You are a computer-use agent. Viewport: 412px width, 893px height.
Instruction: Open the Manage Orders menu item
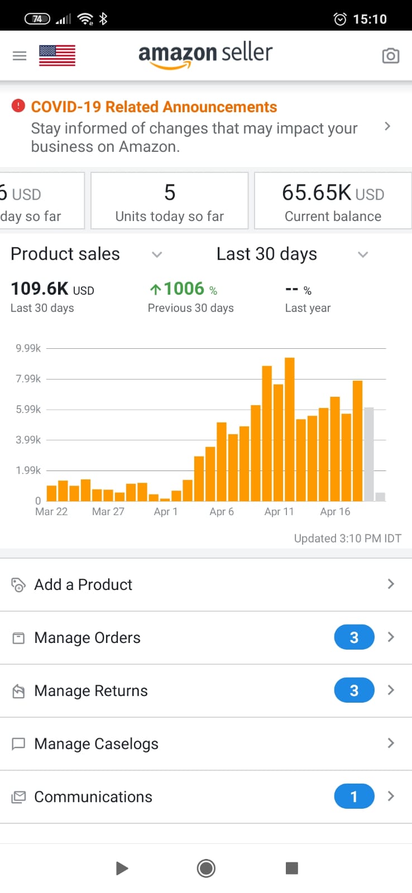tap(88, 637)
